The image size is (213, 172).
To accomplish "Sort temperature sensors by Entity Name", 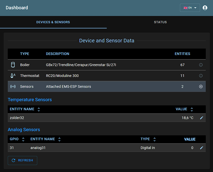I will pyautogui.click(x=39, y=109).
